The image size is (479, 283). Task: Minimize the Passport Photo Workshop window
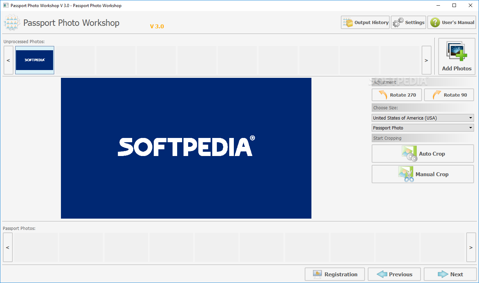438,5
